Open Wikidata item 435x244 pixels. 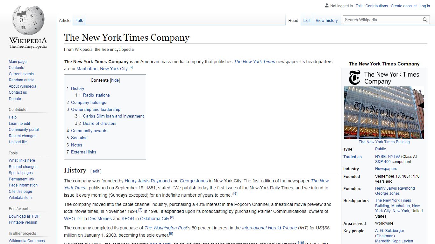coord(20,198)
